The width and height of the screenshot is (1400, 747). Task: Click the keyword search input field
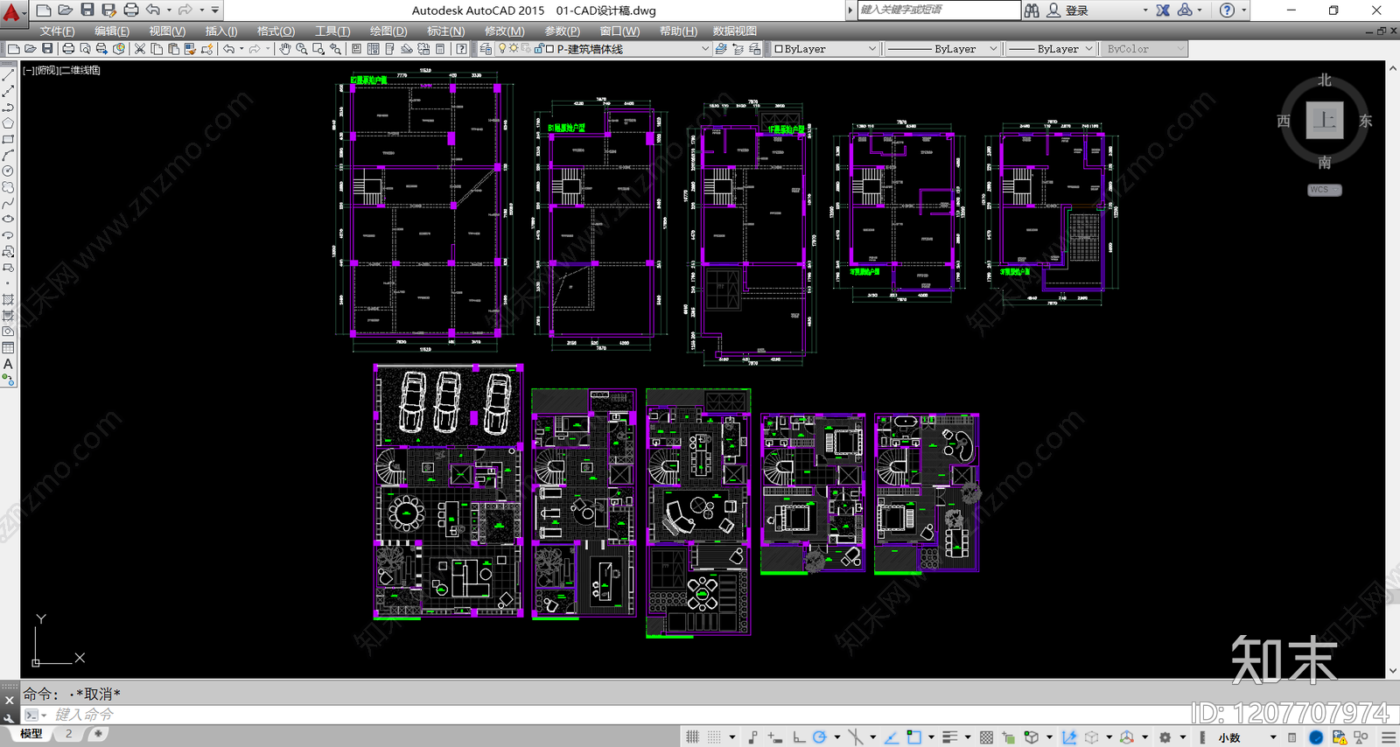938,10
